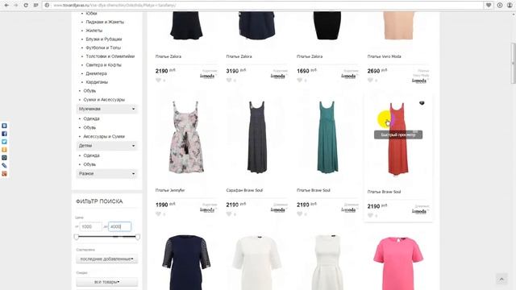
Task: Click the lamoda logo under the Сарафан Brave Soul
Action: click(x=278, y=209)
